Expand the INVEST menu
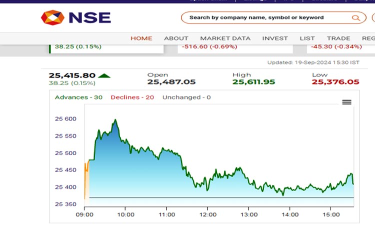 pyautogui.click(x=275, y=38)
